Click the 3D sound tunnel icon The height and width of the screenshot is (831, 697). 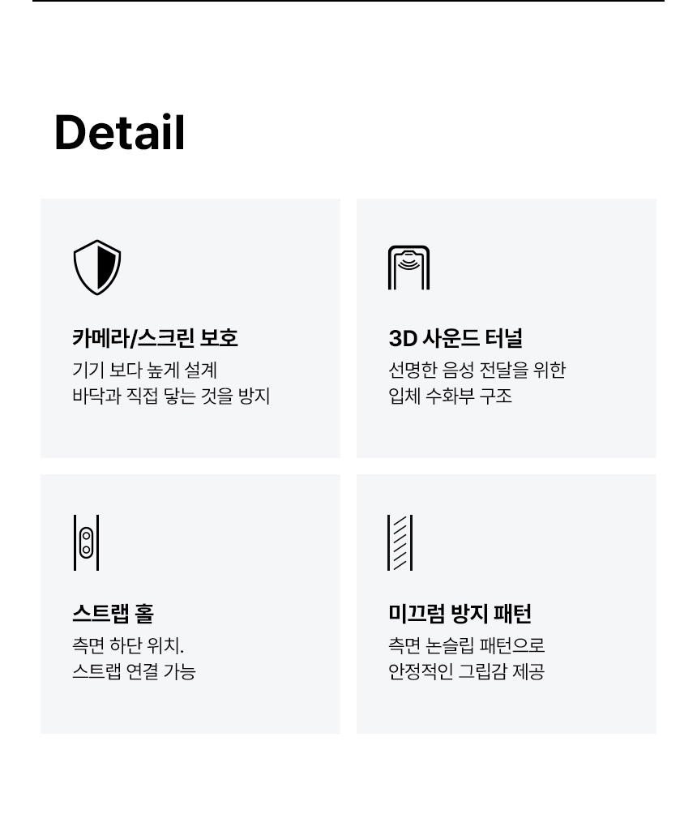tap(408, 268)
